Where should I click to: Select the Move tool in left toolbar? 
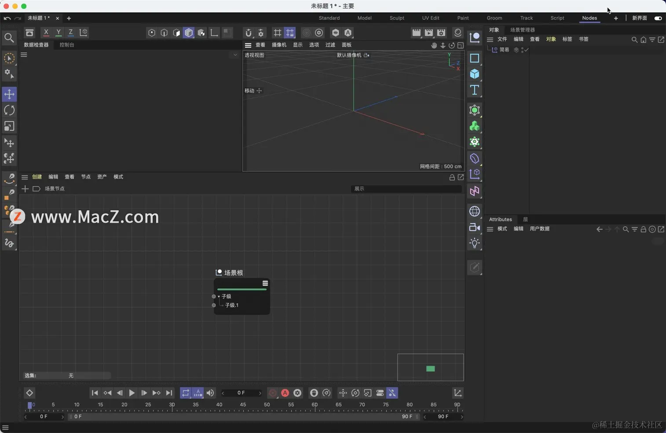pos(9,94)
